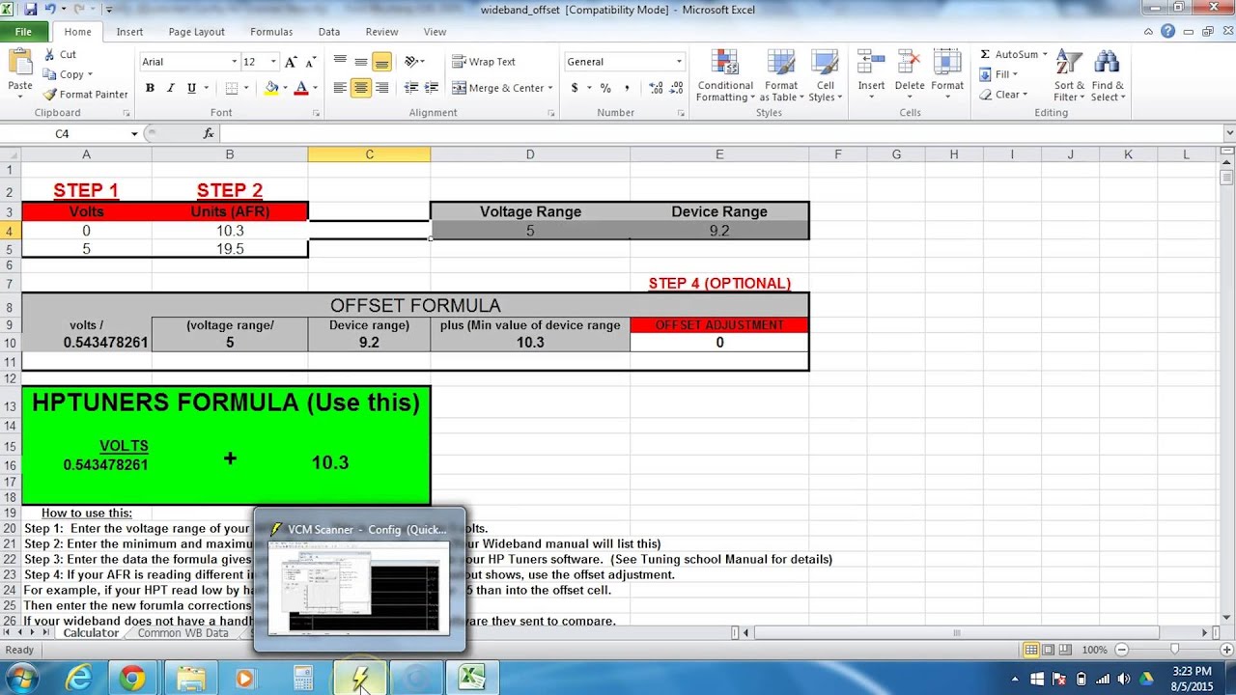Toggle Align Text Left
This screenshot has width=1236, height=695.
340,88
